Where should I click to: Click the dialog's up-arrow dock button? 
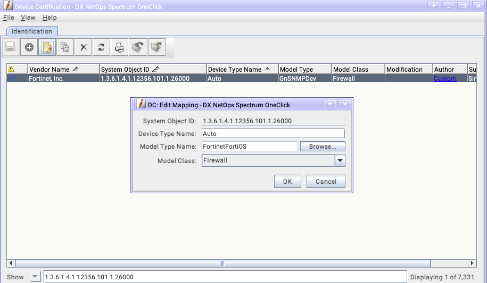(x=330, y=104)
